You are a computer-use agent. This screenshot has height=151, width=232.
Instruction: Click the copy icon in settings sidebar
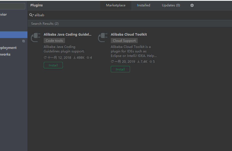point(23,41)
